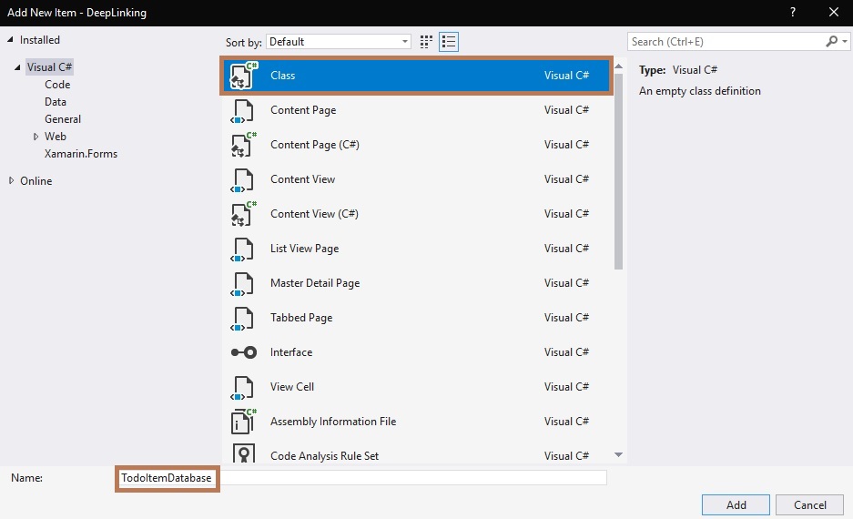Click the Add button
This screenshot has height=519, width=853.
(x=736, y=504)
